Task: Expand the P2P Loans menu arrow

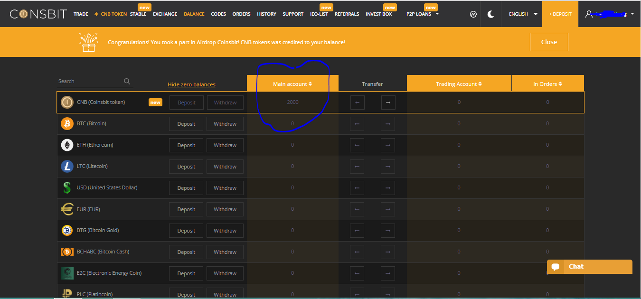Action: click(x=437, y=14)
